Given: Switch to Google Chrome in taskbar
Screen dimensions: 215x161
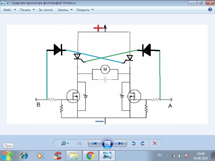Looking at the screenshot, I should [x=91, y=156].
